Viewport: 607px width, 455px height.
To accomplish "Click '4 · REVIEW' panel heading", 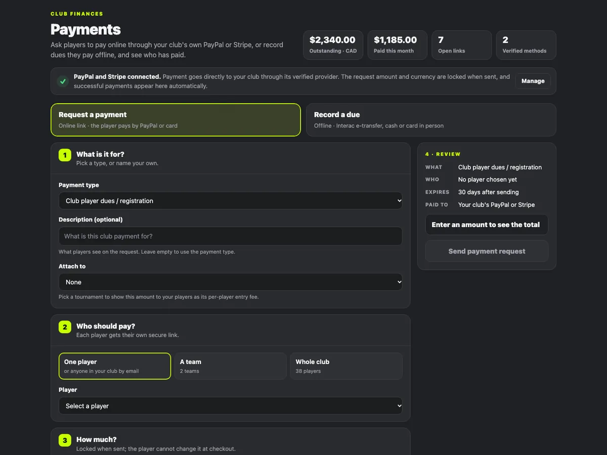I will 443,154.
